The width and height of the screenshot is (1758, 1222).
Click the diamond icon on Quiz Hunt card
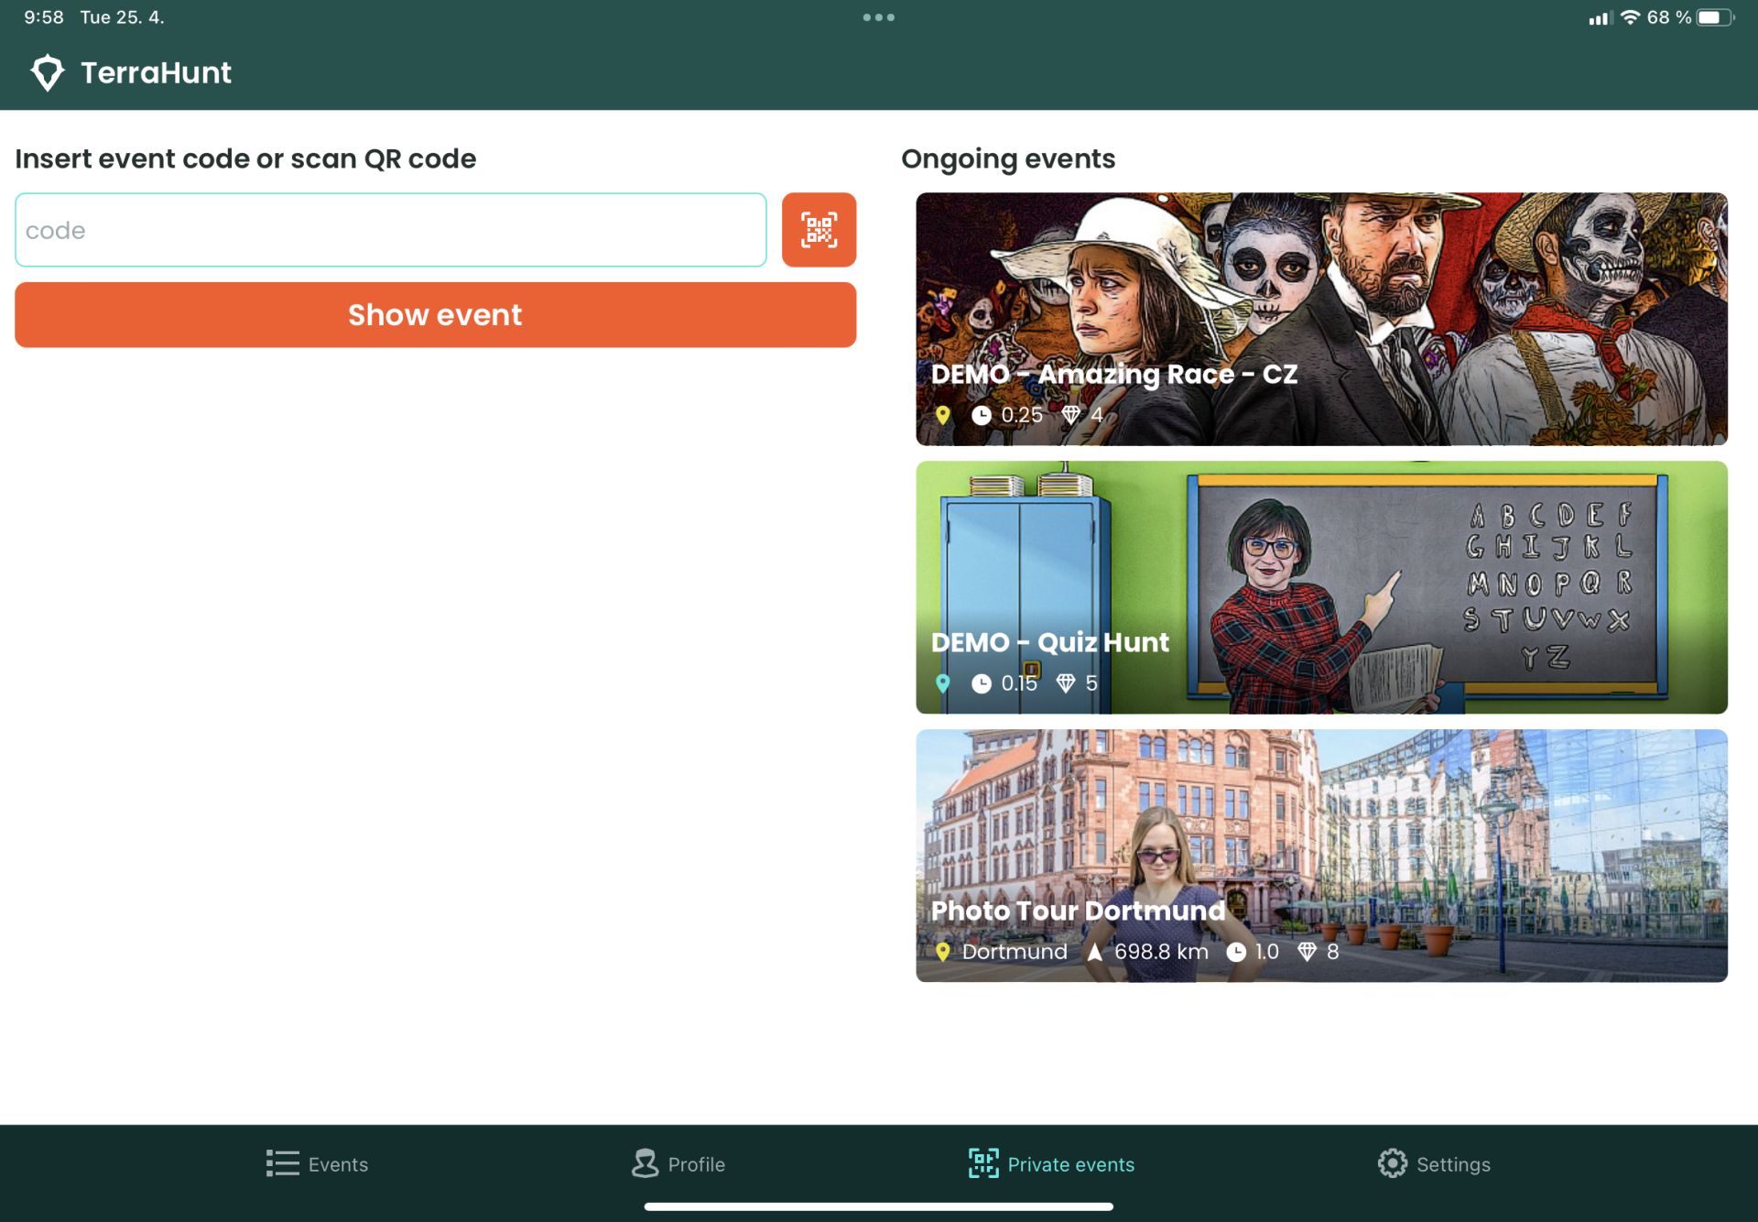point(1065,683)
